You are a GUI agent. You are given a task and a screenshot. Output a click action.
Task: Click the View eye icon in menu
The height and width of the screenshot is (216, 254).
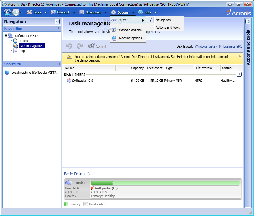[x=114, y=20]
